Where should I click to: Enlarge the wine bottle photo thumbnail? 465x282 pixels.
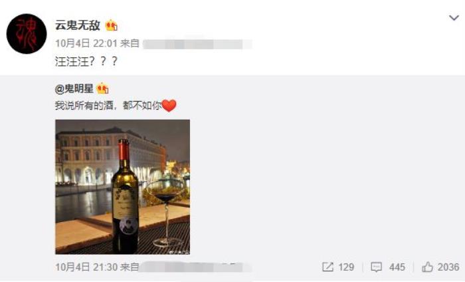pos(122,187)
